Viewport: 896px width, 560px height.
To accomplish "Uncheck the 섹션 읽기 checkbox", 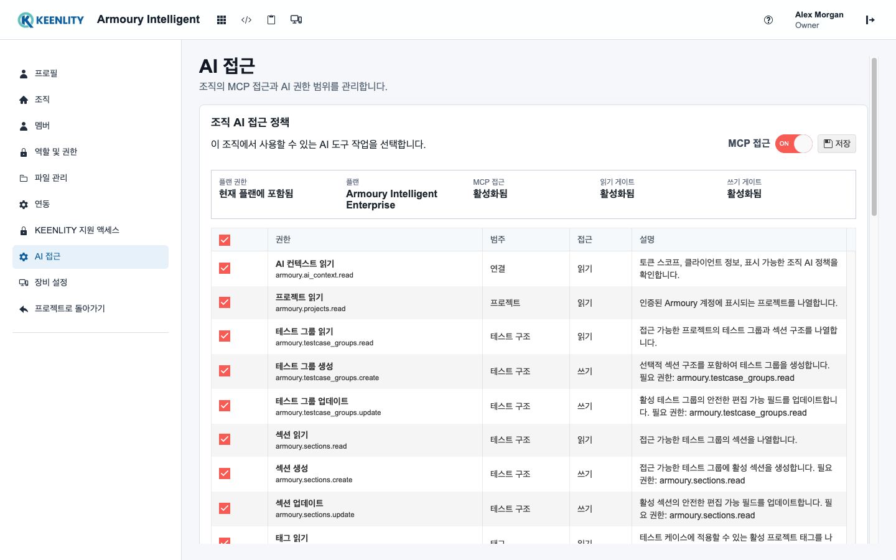I will (225, 439).
